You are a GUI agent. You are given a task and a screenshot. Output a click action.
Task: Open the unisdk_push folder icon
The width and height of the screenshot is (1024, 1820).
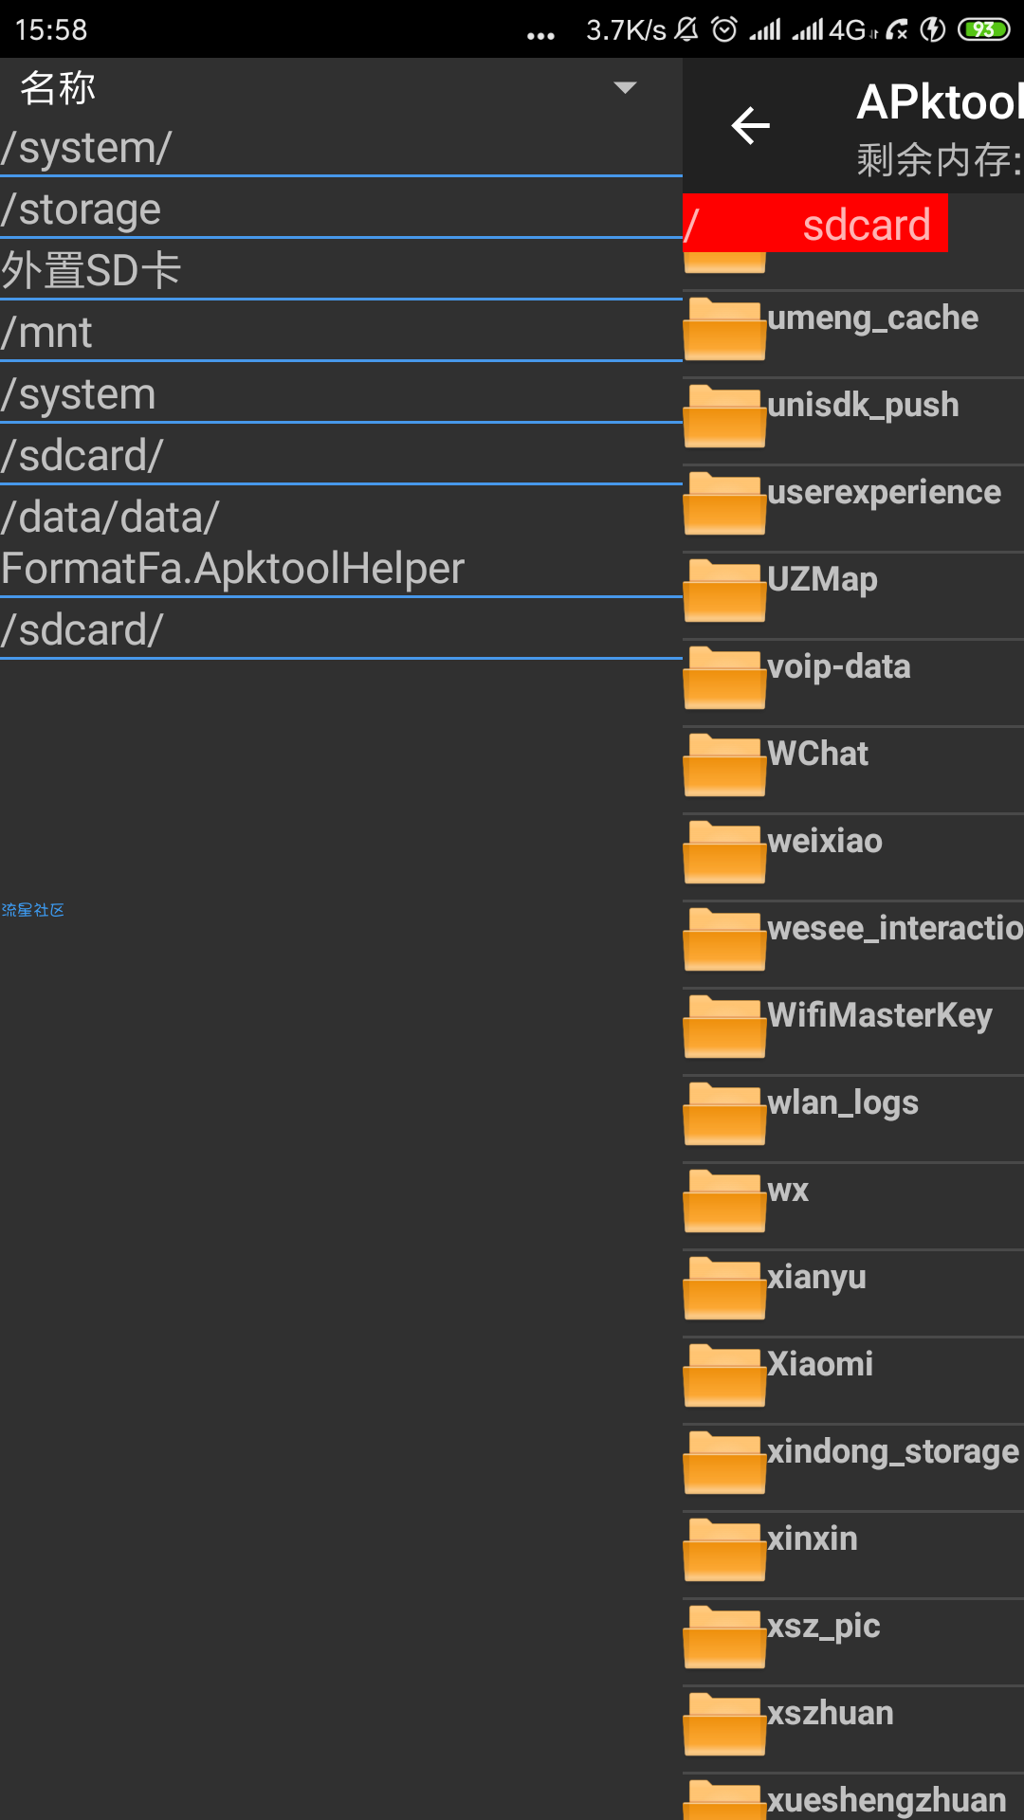click(x=724, y=416)
